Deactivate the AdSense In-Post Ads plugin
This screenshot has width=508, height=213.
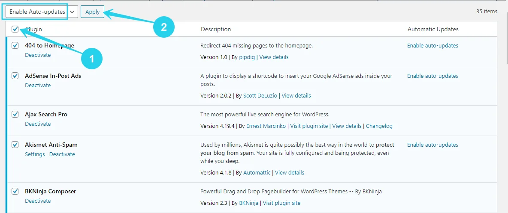click(x=38, y=85)
